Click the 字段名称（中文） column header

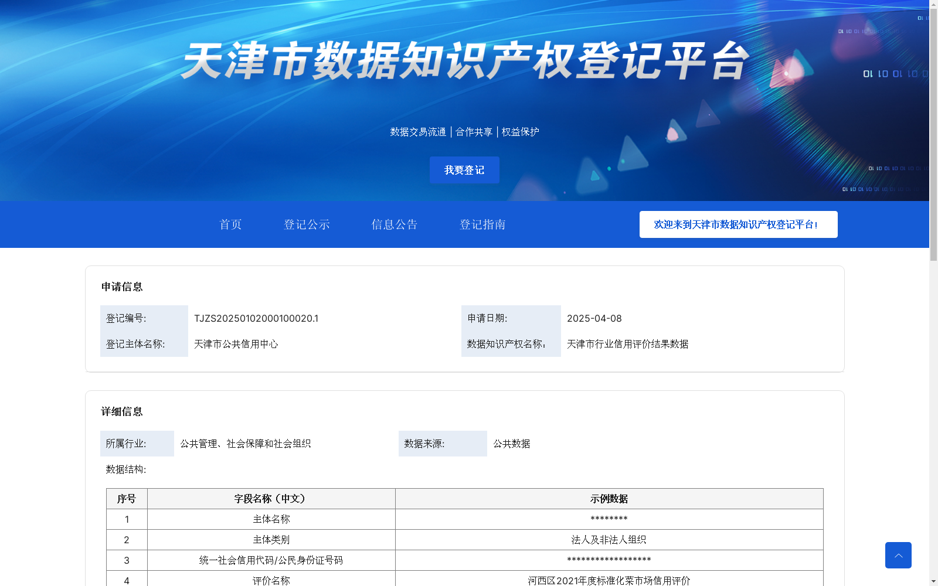pyautogui.click(x=271, y=499)
